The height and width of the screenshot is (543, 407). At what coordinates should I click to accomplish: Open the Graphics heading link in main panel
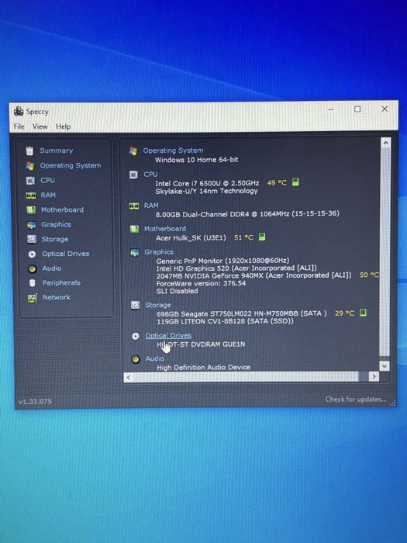coord(159,252)
